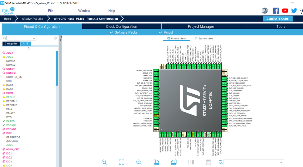Click the xProGPS_nano_V5.ioc breadcrumb

[86, 19]
